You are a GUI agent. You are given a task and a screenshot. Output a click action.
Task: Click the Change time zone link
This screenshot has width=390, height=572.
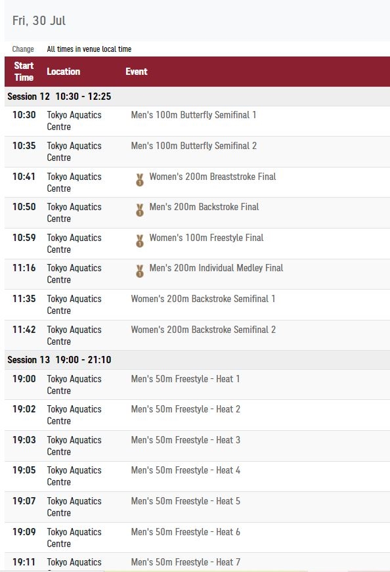tap(23, 49)
